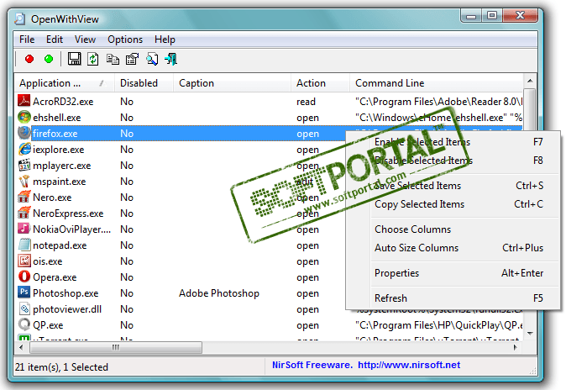
Task: Select the notepad.exe row name
Action: [60, 245]
